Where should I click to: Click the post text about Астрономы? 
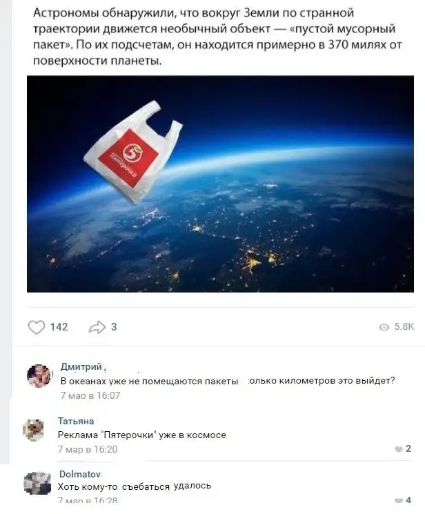tap(218, 37)
